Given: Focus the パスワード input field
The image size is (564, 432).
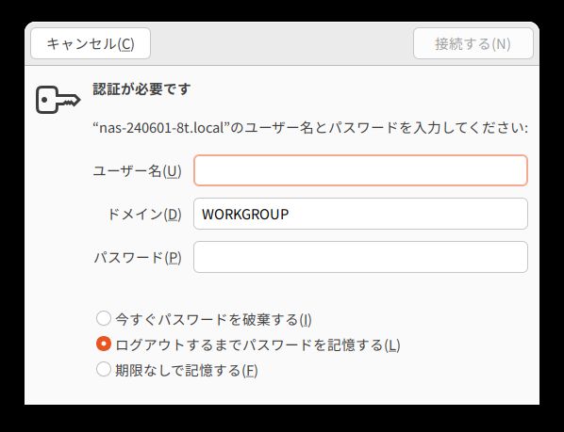Looking at the screenshot, I should click(361, 257).
